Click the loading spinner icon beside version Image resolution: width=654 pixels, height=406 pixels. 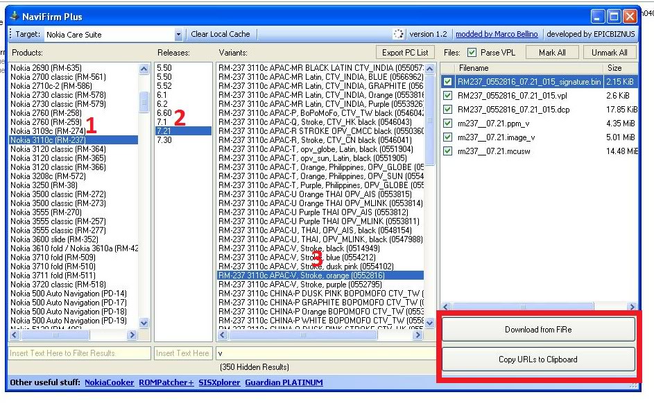[x=398, y=34]
